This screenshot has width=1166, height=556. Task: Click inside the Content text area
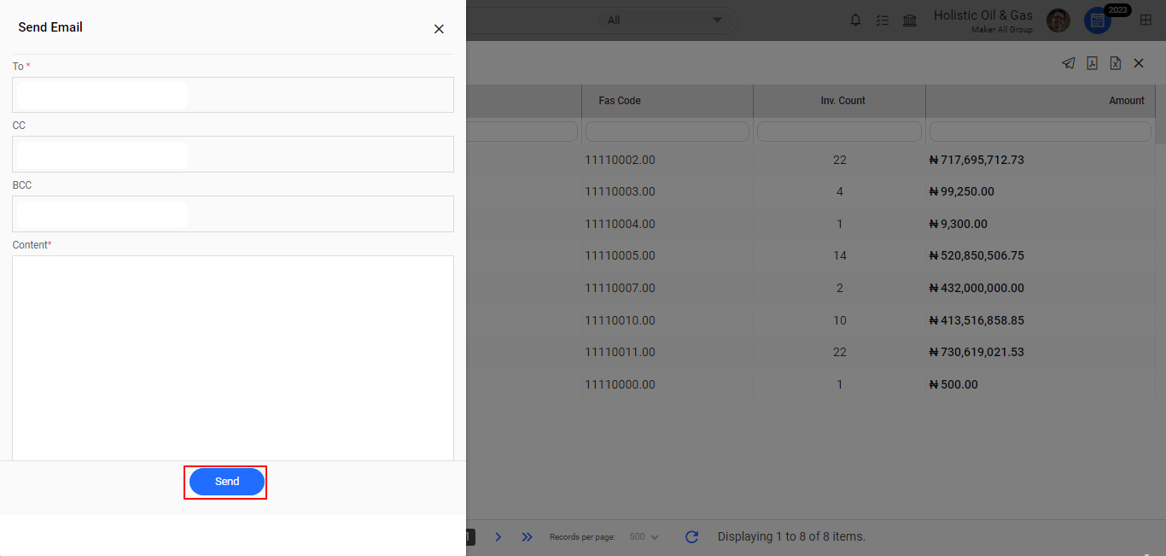pos(233,358)
